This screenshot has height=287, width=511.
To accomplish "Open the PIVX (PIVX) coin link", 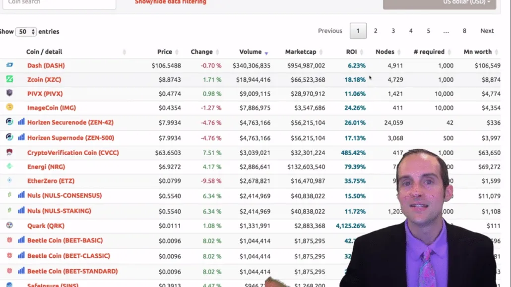I will tap(45, 94).
